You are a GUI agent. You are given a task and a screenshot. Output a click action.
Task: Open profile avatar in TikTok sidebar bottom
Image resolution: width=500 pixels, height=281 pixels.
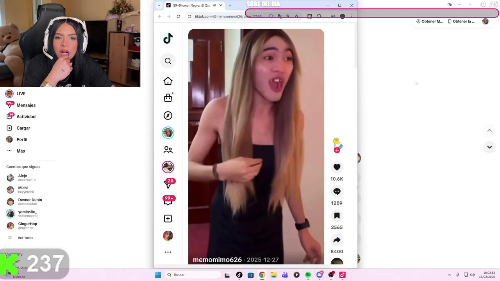click(x=168, y=236)
